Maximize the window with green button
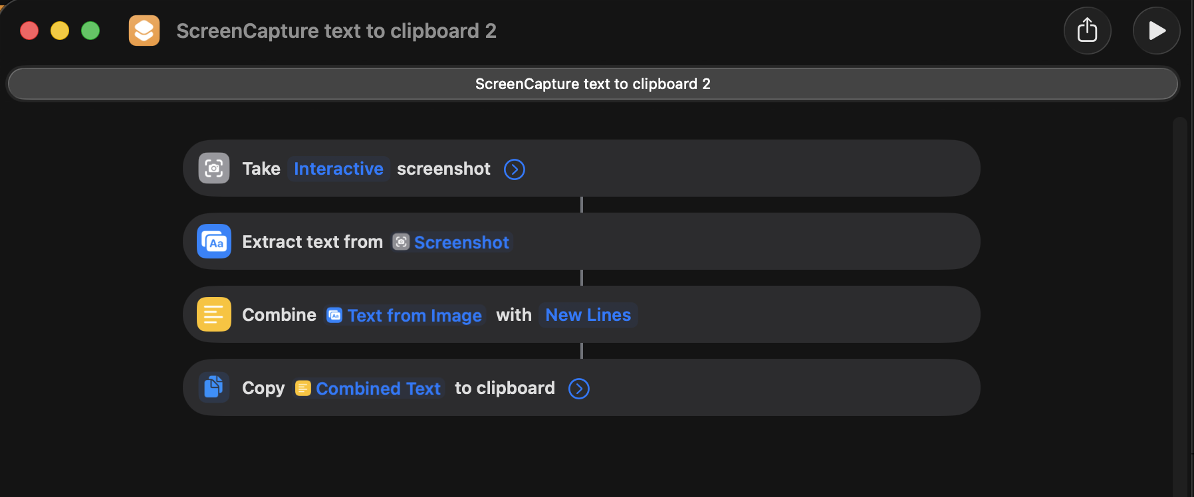1194x497 pixels. [x=90, y=31]
